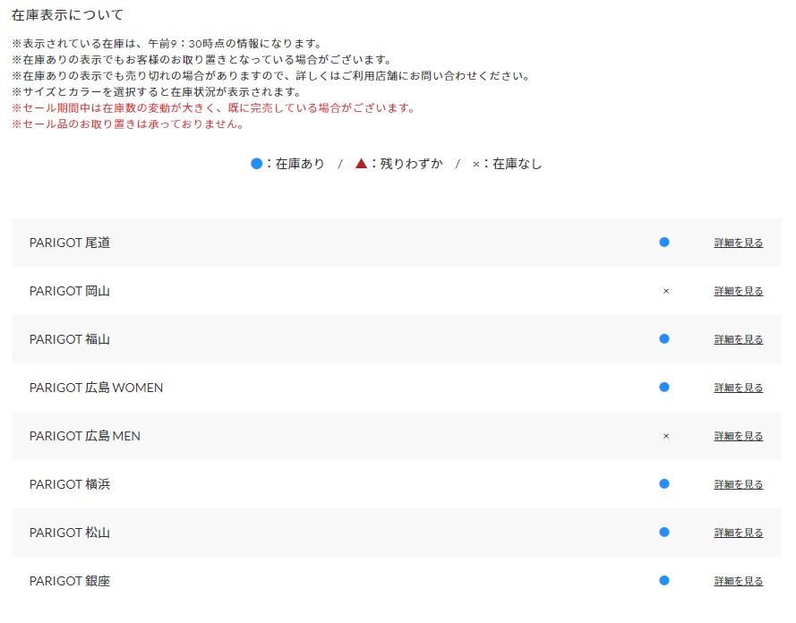The image size is (796, 623).
Task: Click the blue stock dot for PARIGOT 福山
Action: coord(664,339)
